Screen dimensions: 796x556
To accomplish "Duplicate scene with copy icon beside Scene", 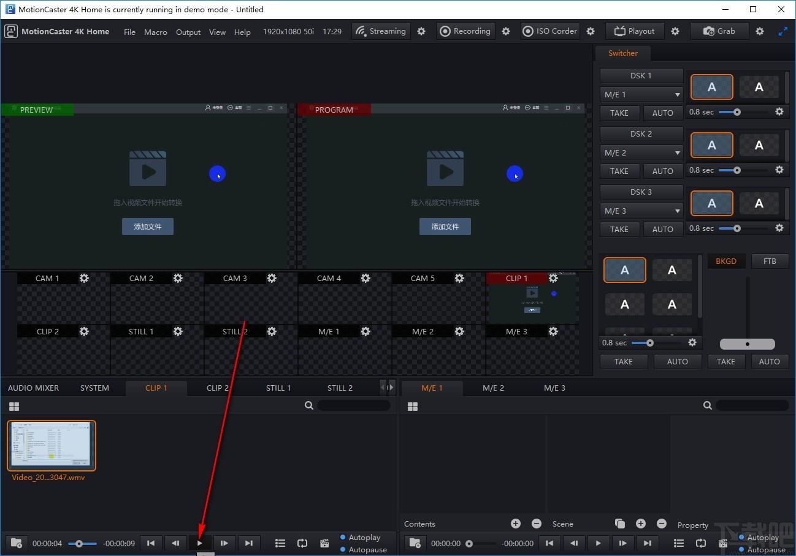I will tap(620, 524).
